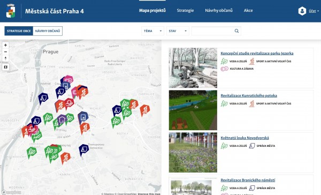The width and height of the screenshot is (321, 195).
Task: Zoom in on the map
Action: (5, 45)
